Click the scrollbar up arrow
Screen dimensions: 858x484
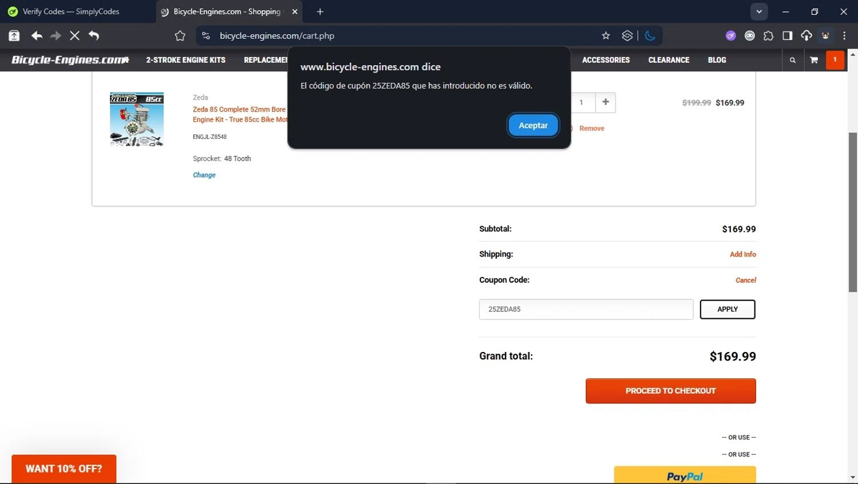tap(853, 54)
